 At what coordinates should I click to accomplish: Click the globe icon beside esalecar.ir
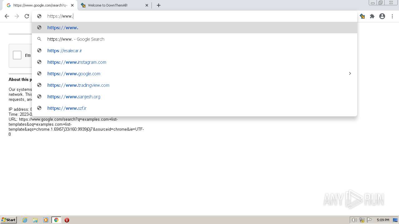click(x=39, y=50)
